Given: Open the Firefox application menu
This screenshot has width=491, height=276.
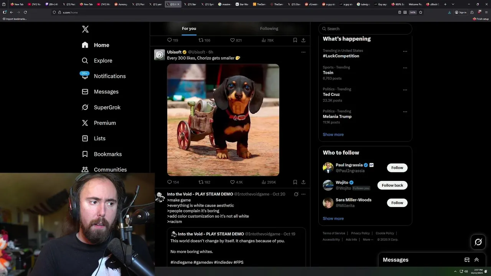Looking at the screenshot, I should click(486, 12).
